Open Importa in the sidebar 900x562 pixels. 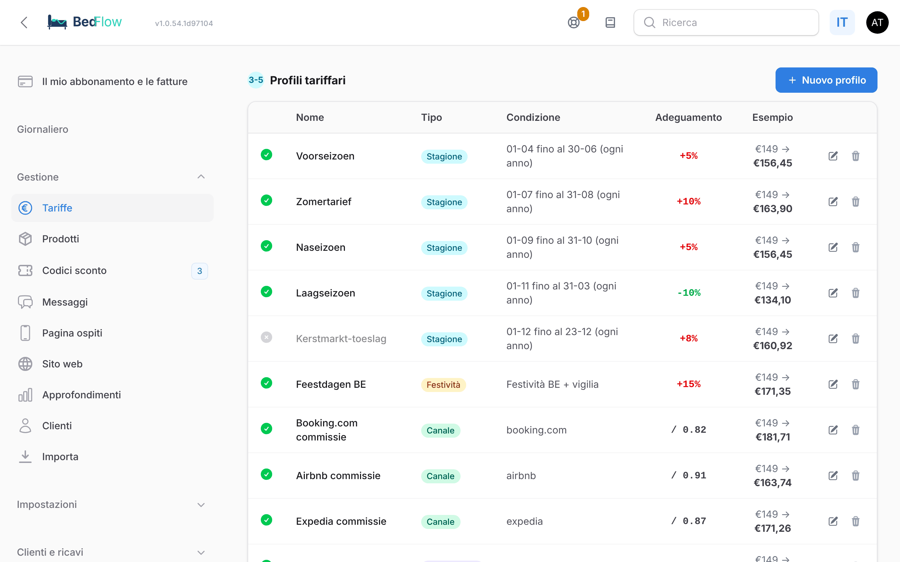click(x=112, y=456)
